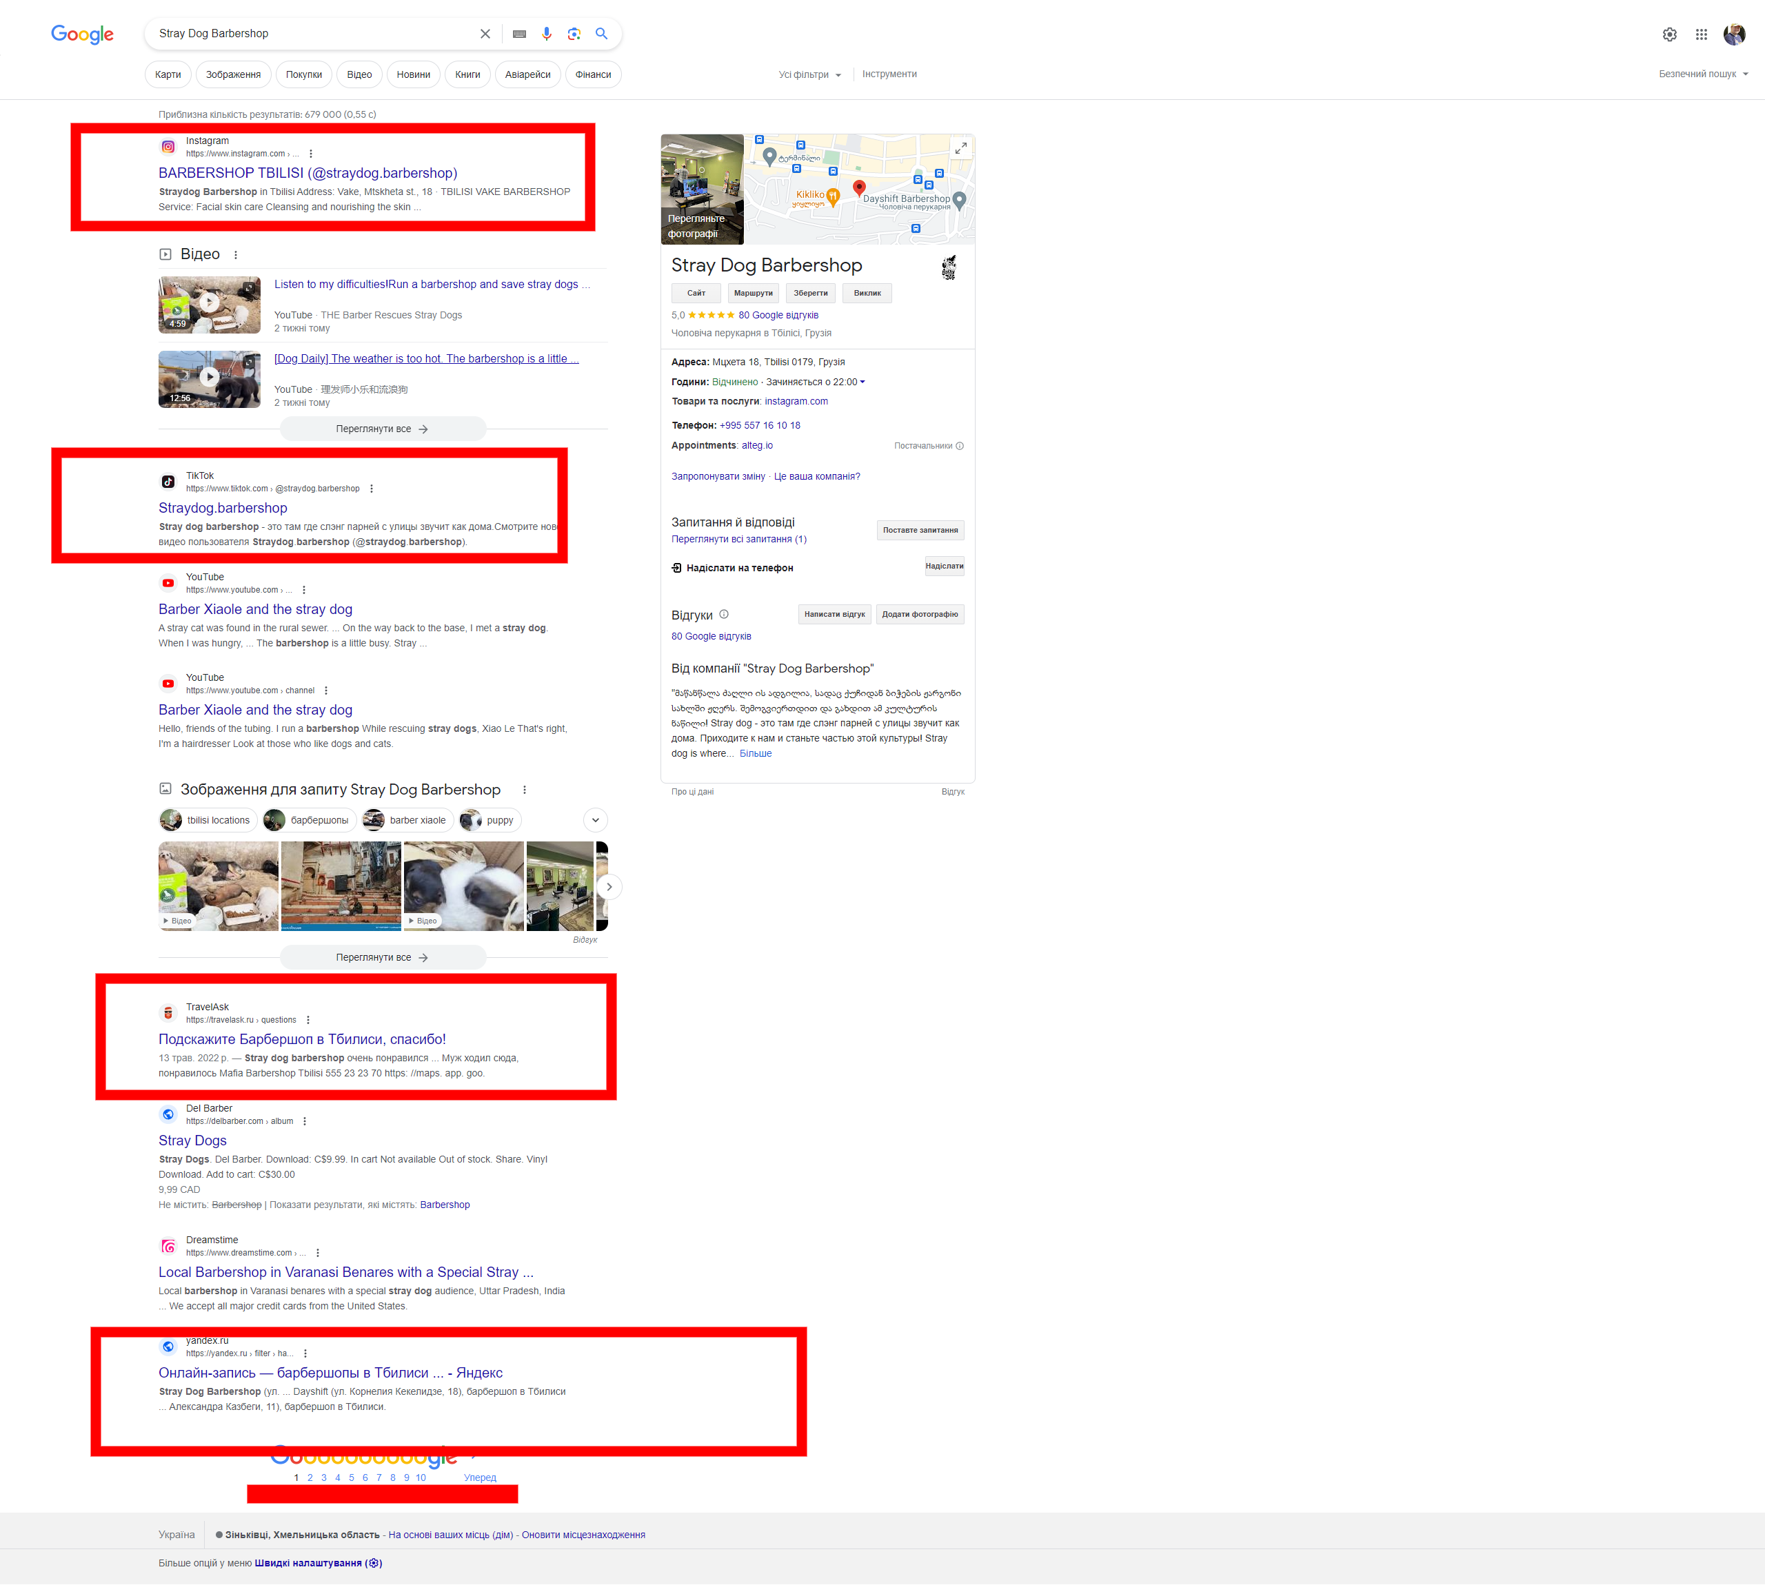Click the info icon beside Відгуки
This screenshot has height=1585, width=1765.
click(x=724, y=614)
